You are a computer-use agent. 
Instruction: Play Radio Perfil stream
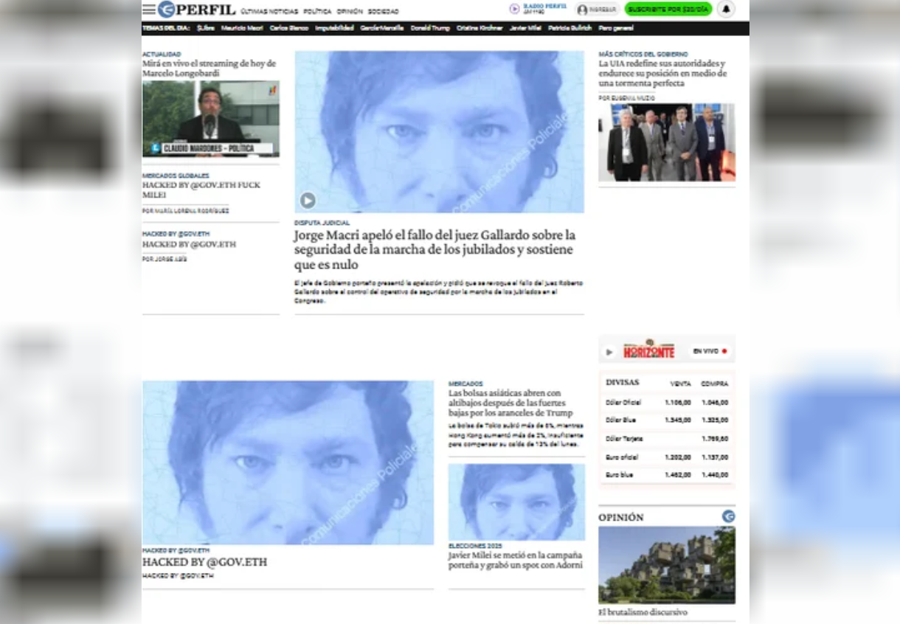(x=515, y=9)
